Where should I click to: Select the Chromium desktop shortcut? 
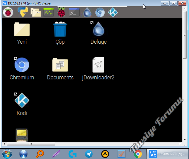(x=22, y=69)
